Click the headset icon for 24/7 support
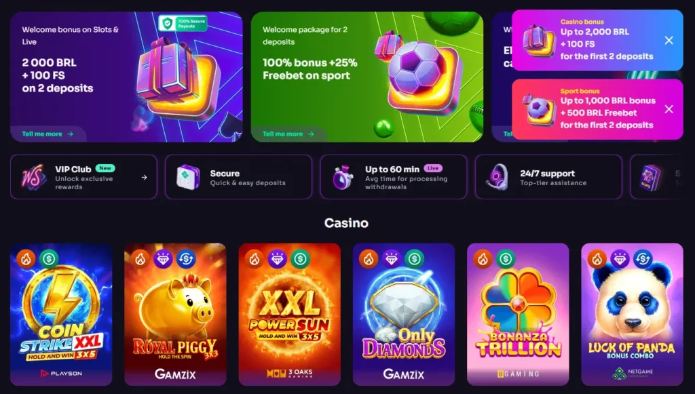The image size is (695, 394). click(x=497, y=177)
